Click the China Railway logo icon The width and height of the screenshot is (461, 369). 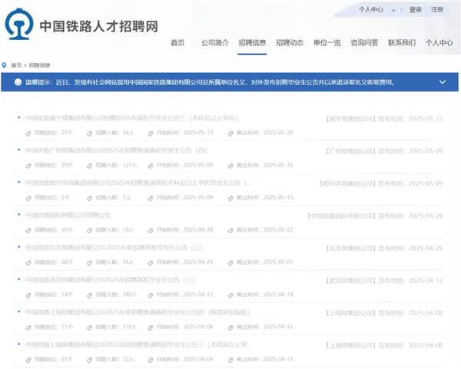pos(19,24)
